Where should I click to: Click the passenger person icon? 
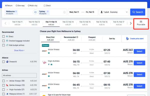click(102, 12)
